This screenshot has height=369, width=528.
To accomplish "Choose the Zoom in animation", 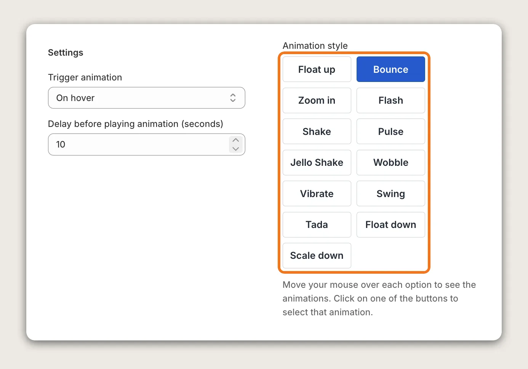I will [317, 100].
